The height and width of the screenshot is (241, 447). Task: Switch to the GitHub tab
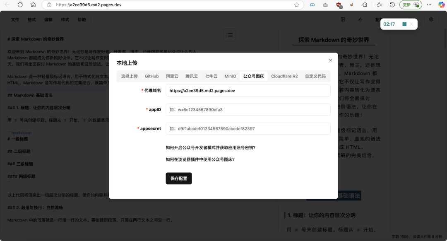tap(151, 76)
